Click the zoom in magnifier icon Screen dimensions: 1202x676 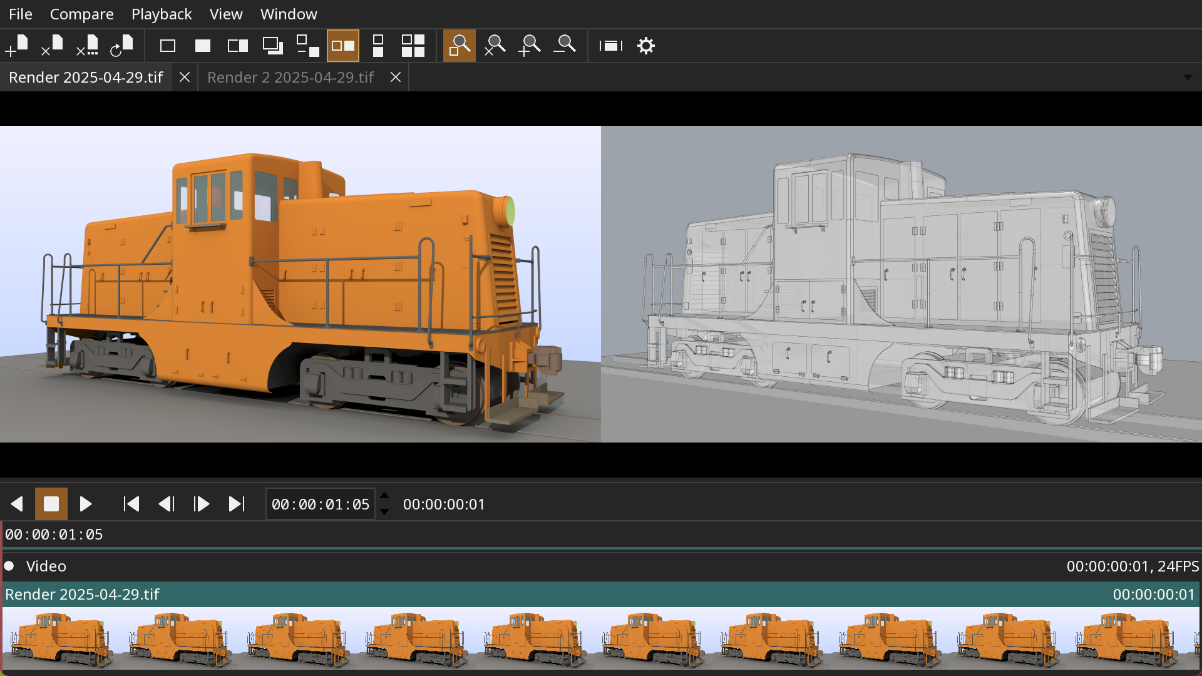coord(530,46)
